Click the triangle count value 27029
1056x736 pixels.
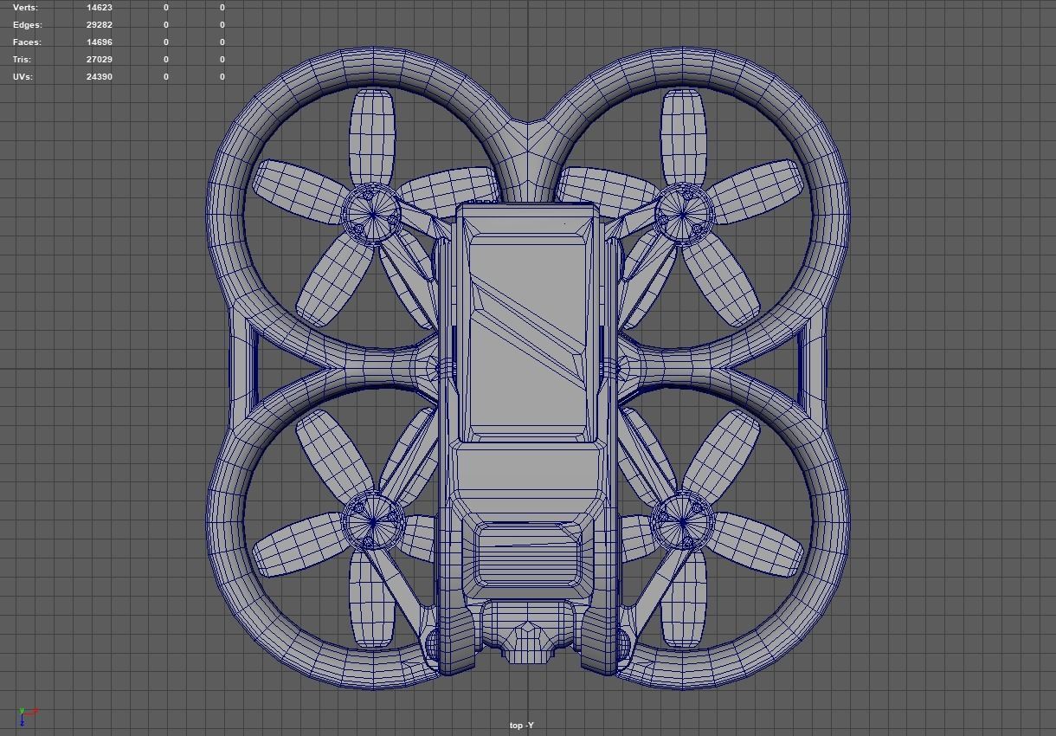coord(100,59)
